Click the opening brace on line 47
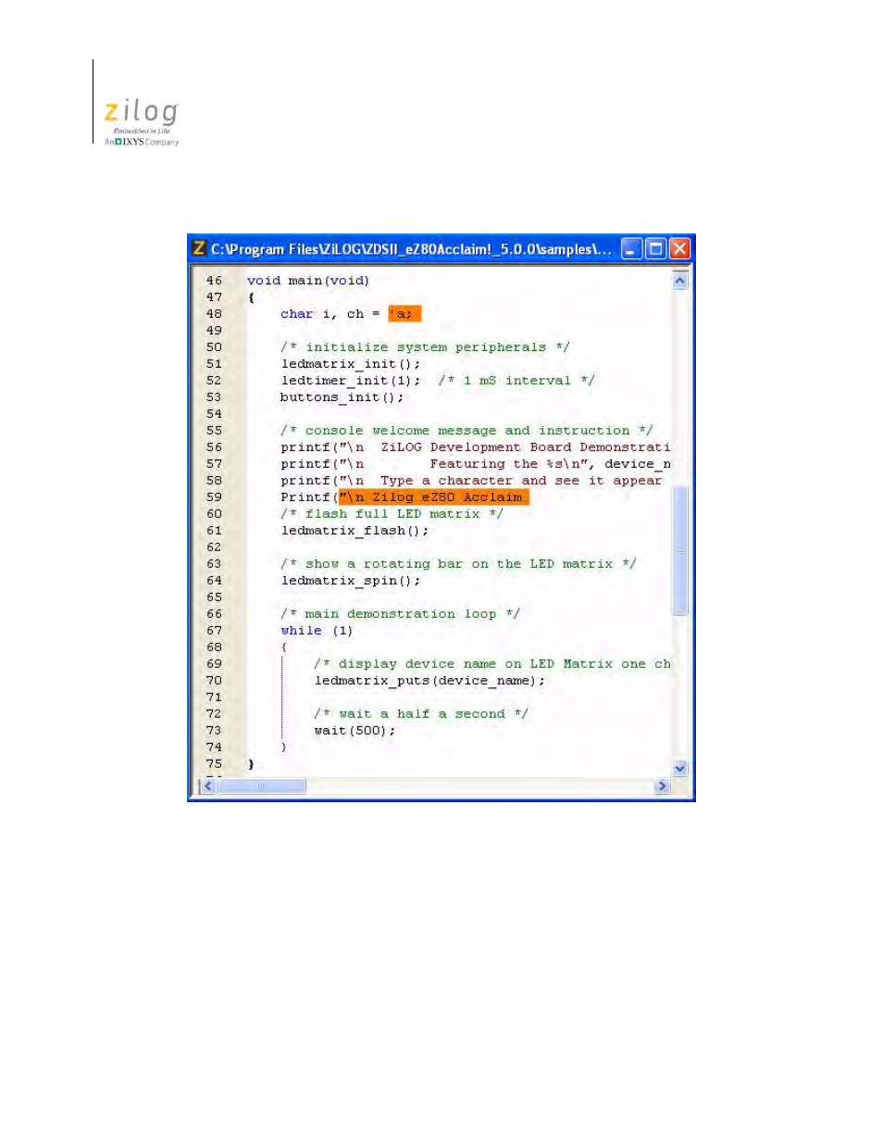Screen dimensions: 883x1144 [x=251, y=297]
